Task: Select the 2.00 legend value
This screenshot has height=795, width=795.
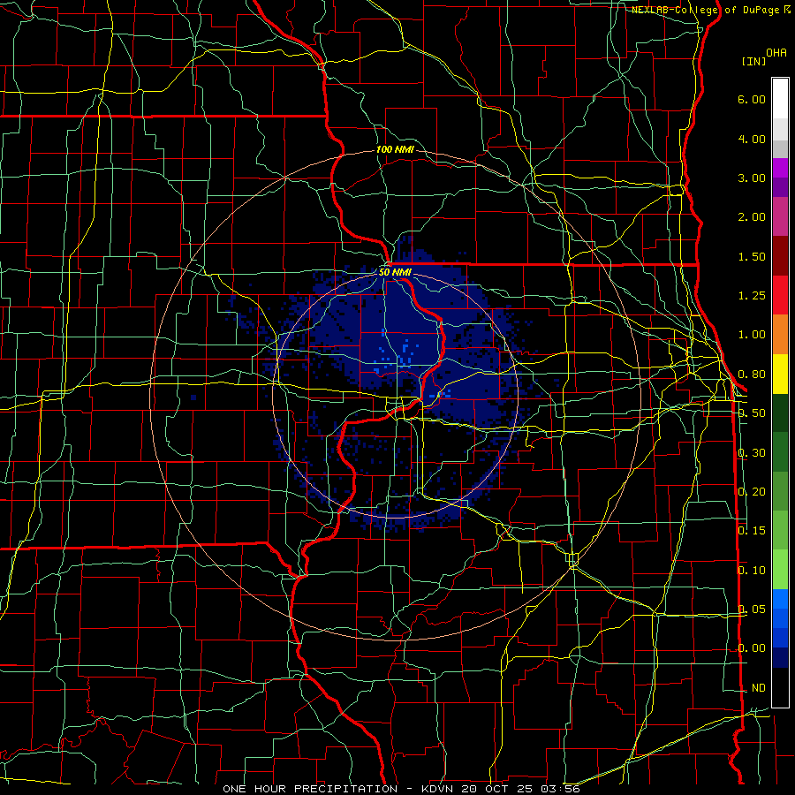Action: tap(752, 217)
